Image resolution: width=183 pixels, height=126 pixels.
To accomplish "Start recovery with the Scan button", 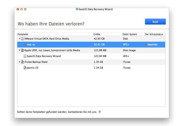I will tap(155, 22).
